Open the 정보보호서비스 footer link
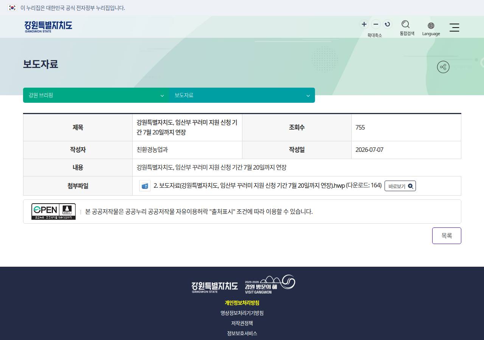484x340 pixels. point(242,333)
